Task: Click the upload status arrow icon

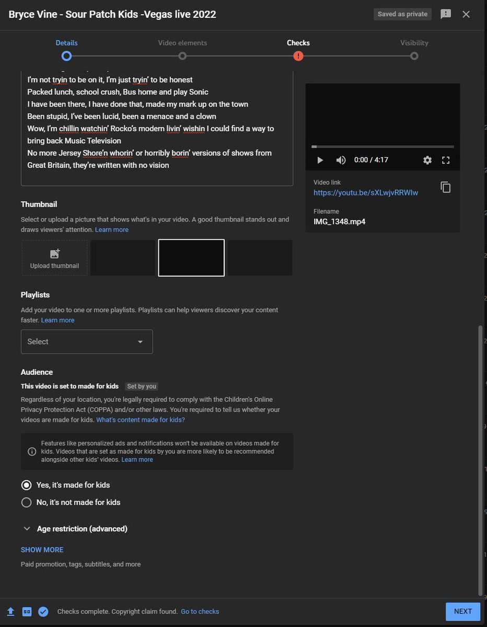Action: 10,611
